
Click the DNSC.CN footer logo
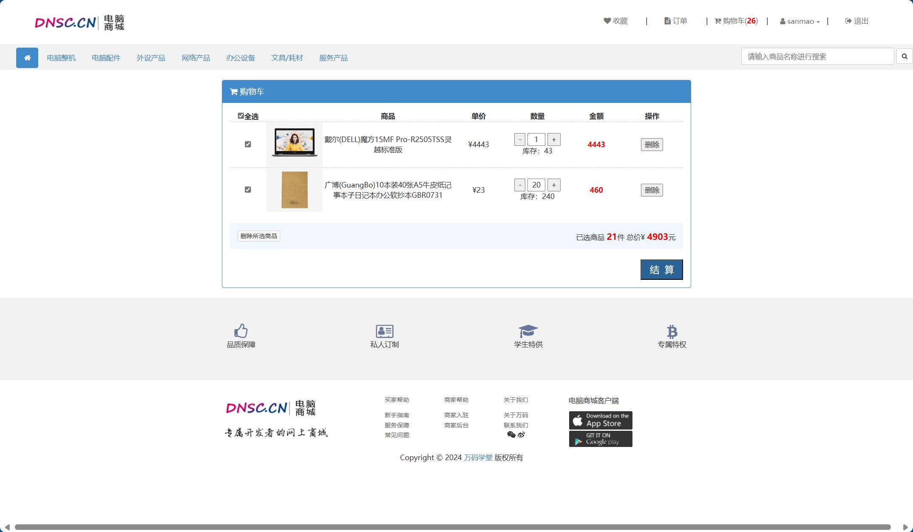[271, 408]
